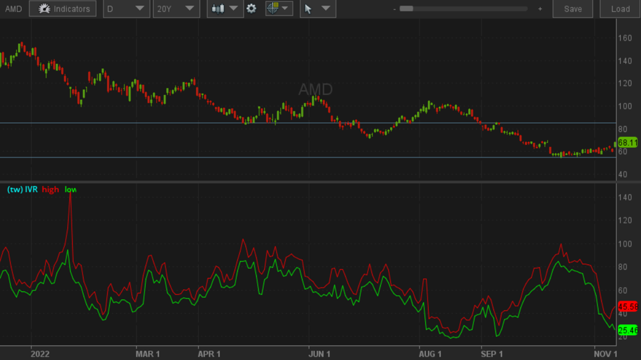
Task: Click the 68.11 current price label
Action: [x=628, y=142]
